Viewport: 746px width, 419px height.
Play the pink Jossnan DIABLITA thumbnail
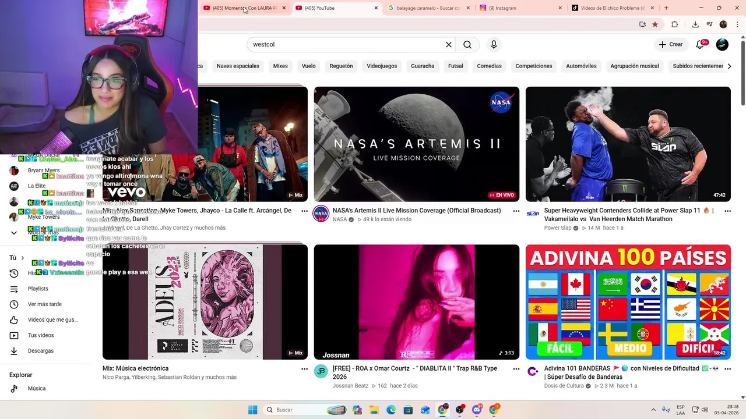coord(417,302)
